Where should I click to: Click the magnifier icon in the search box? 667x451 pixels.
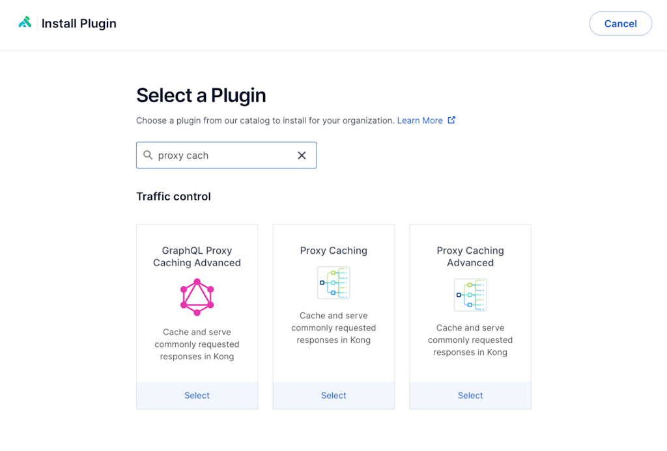pos(148,155)
